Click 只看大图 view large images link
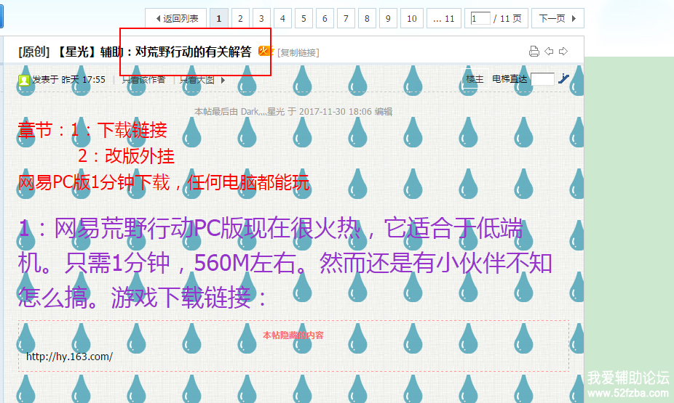Screen dimensions: 674x403 pyautogui.click(x=197, y=80)
